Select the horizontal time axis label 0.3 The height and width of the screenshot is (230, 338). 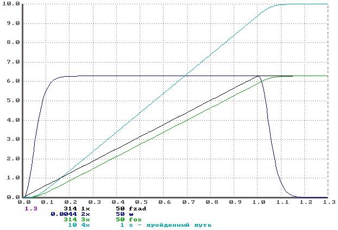(95, 202)
